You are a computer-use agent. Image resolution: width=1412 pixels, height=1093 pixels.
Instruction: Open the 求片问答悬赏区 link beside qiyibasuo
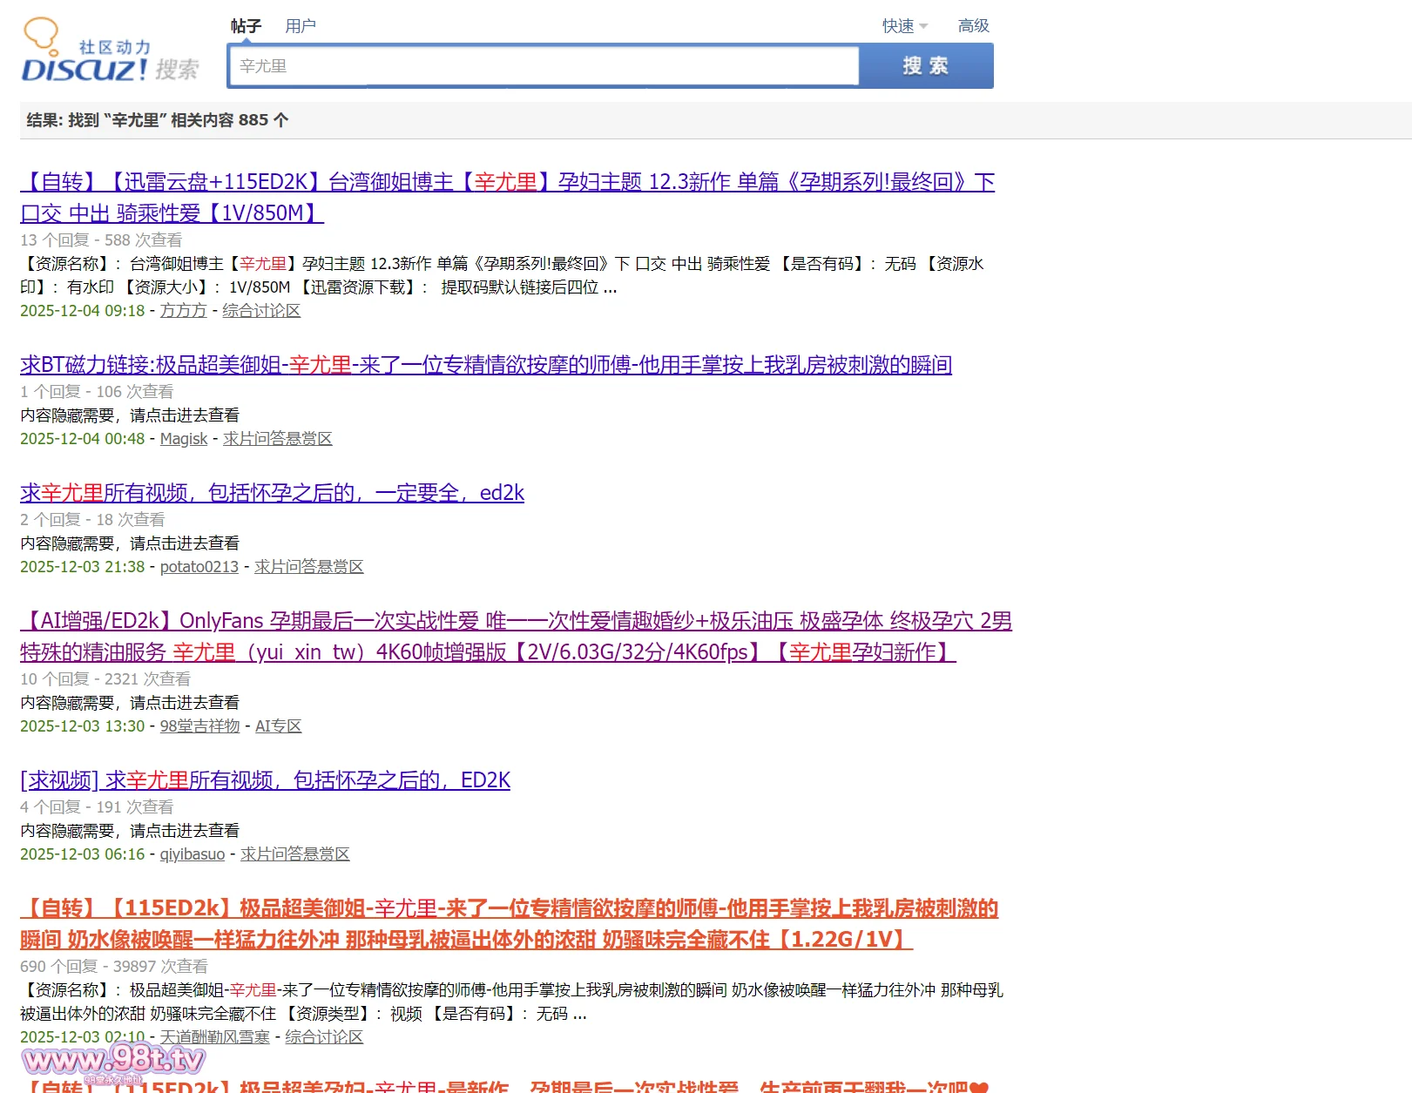294,854
